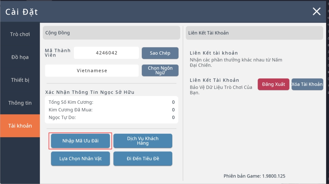This screenshot has width=329, height=184.
Task: Click 'Nhận các phần thưởng khác nhau' description
Action: [x=236, y=62]
